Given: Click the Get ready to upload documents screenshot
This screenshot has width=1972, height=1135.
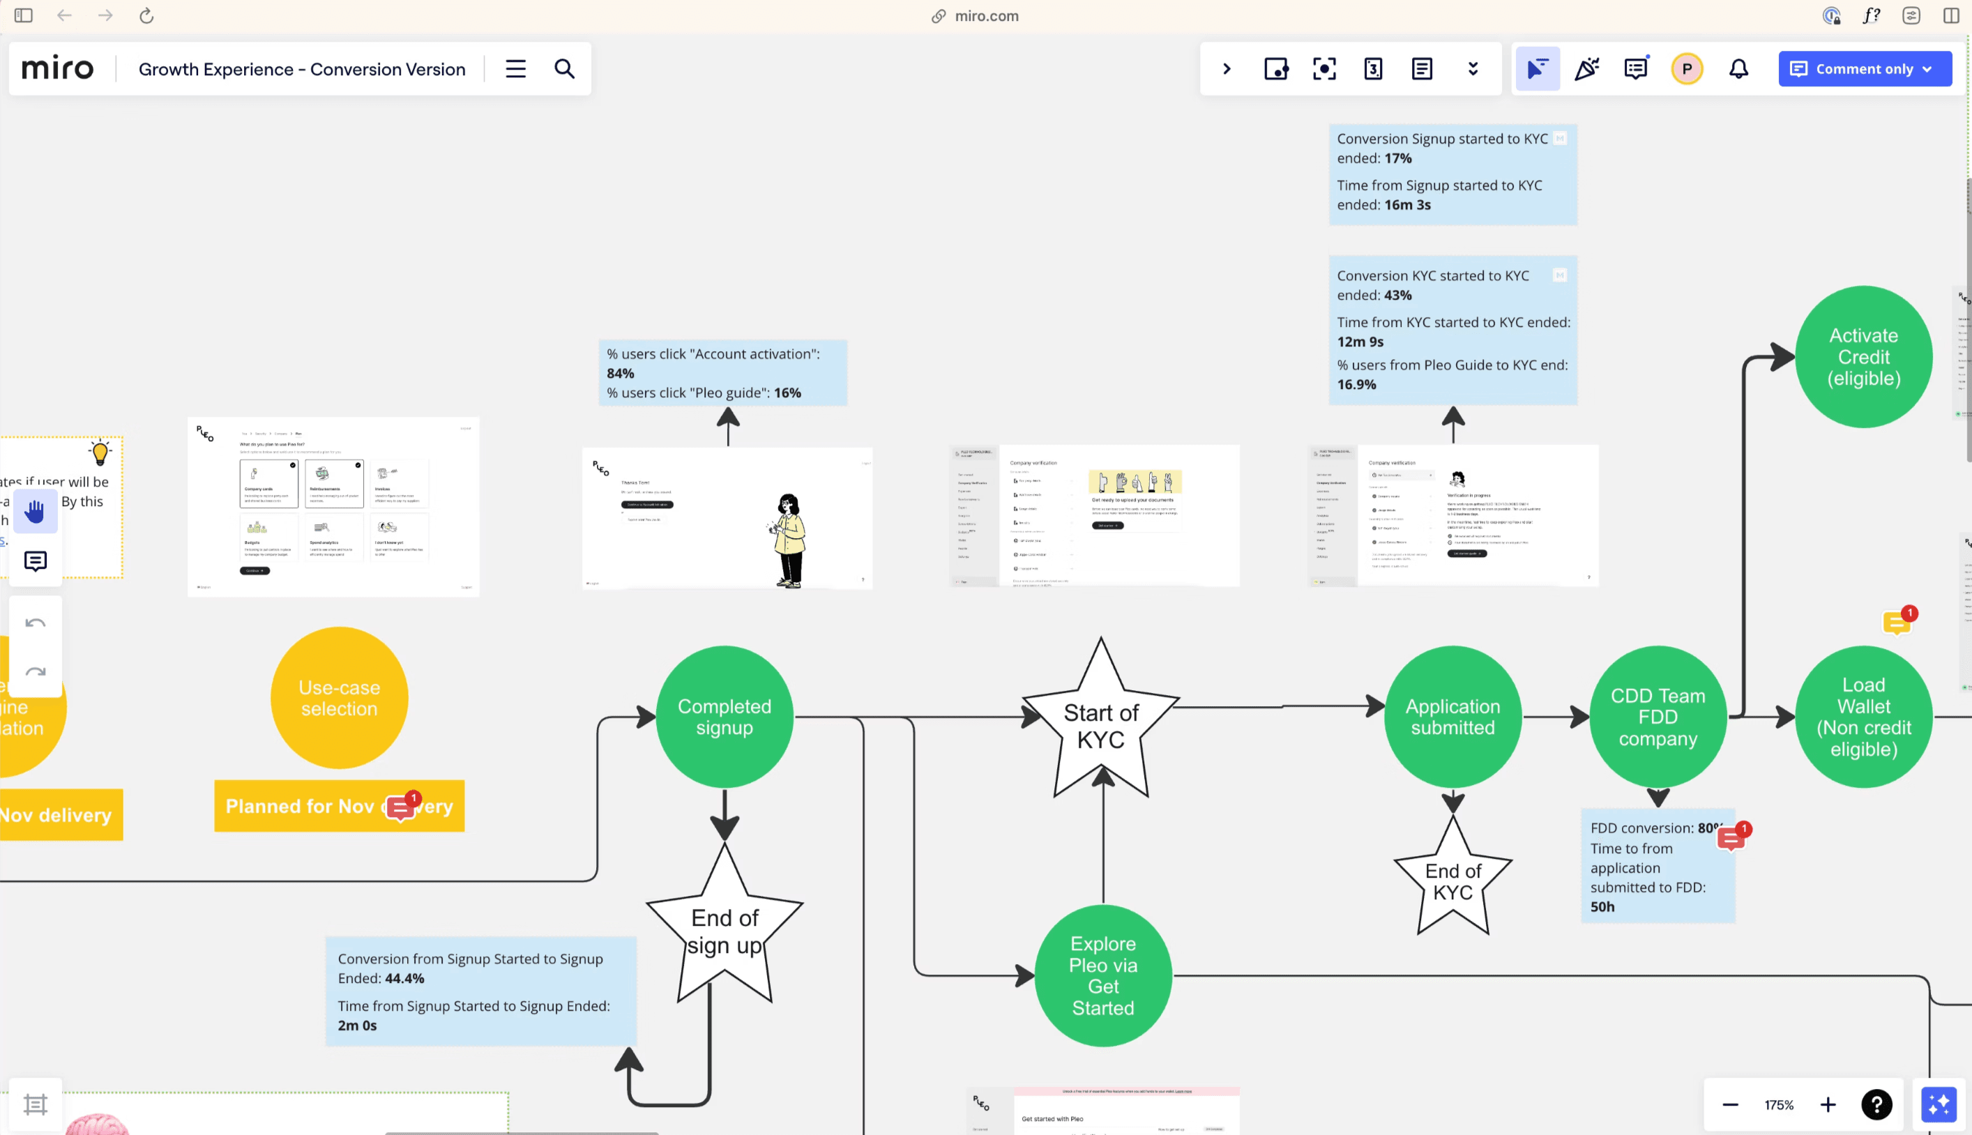Looking at the screenshot, I should [1094, 515].
